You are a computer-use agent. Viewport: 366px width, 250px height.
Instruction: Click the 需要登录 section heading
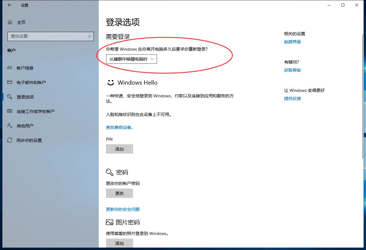click(118, 37)
